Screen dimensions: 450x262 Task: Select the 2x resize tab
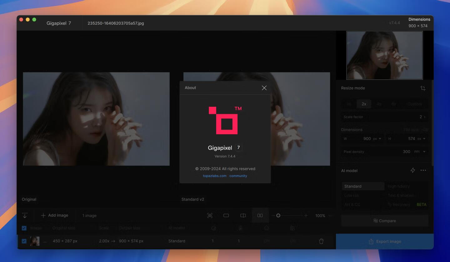click(x=364, y=104)
